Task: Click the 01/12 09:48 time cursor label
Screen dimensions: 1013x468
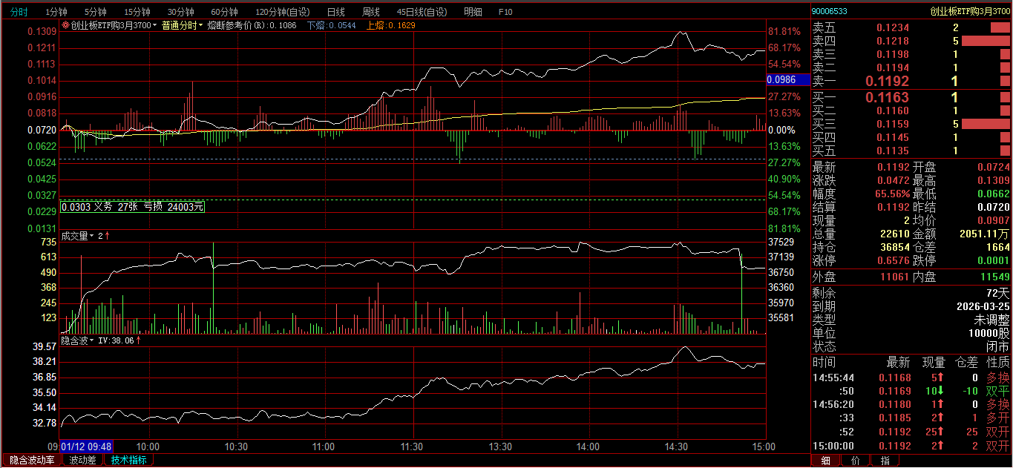Action: [86, 446]
